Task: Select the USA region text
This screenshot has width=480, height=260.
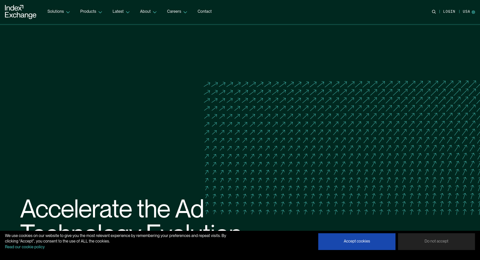Action: pos(466,12)
